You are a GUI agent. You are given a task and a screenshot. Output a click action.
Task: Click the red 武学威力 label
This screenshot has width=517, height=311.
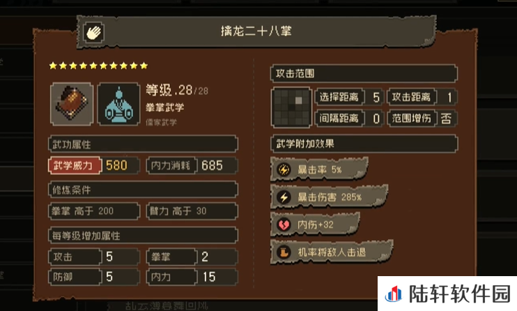coord(75,165)
